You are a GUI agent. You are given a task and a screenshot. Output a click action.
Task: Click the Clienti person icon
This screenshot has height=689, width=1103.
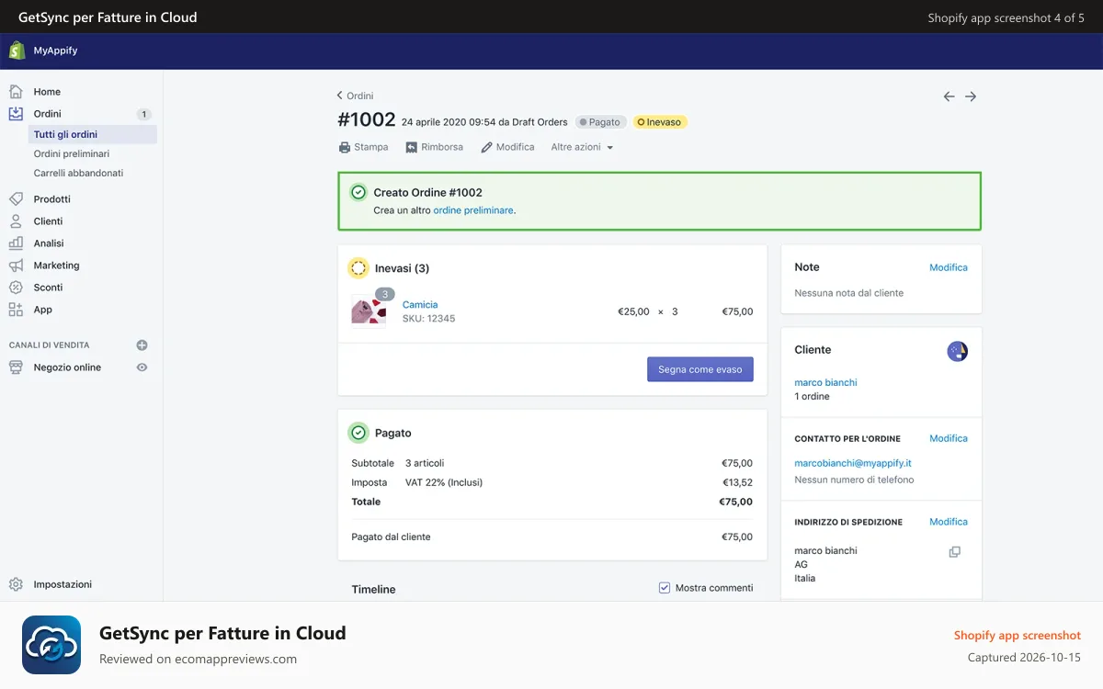click(16, 221)
